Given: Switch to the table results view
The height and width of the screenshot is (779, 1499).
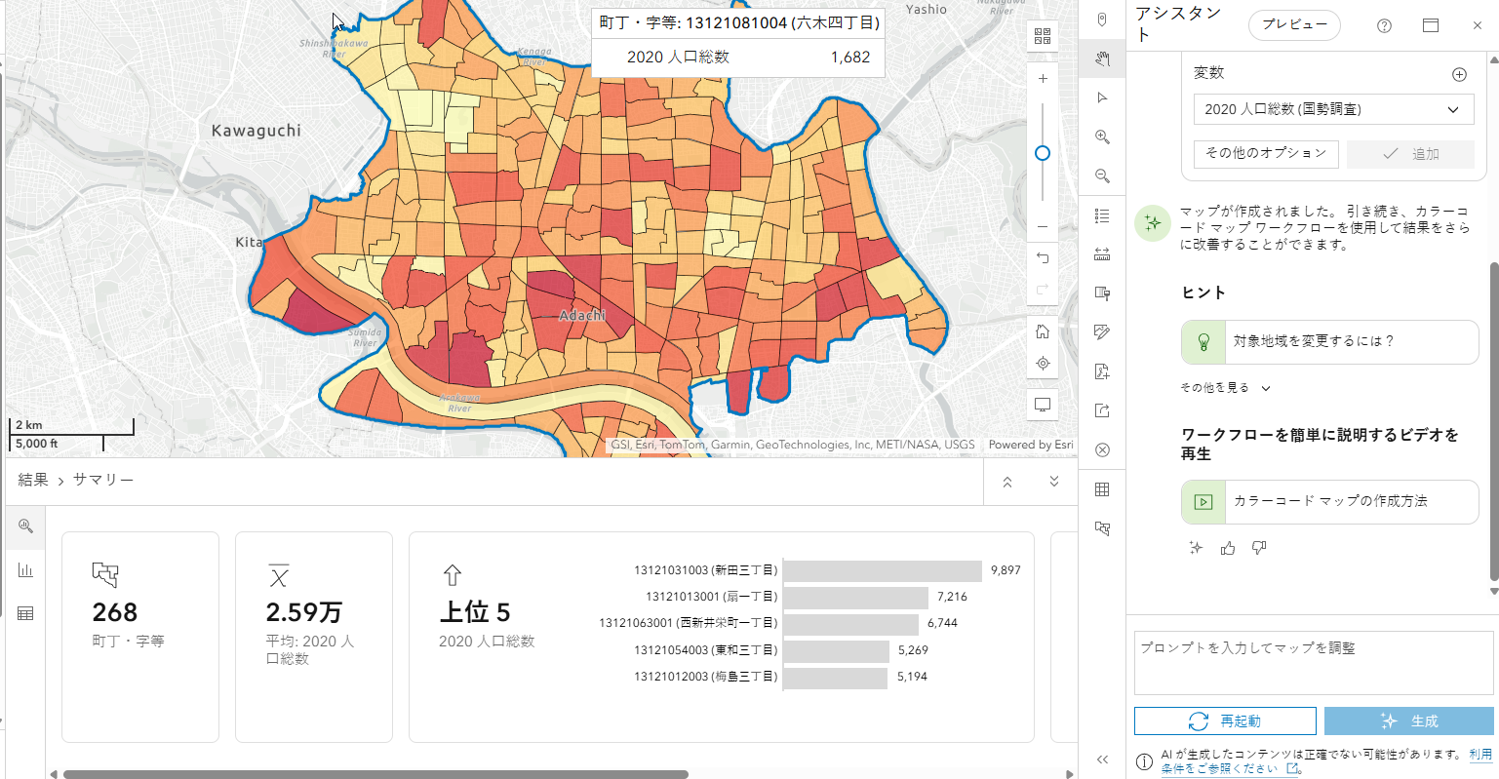Looking at the screenshot, I should (25, 613).
